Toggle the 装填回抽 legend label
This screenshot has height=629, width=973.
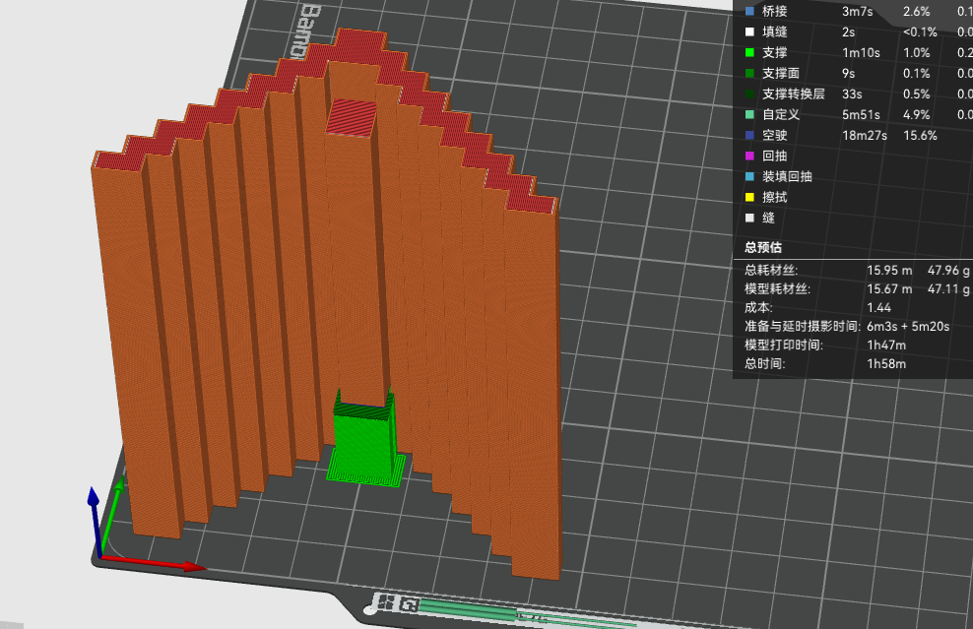787,176
